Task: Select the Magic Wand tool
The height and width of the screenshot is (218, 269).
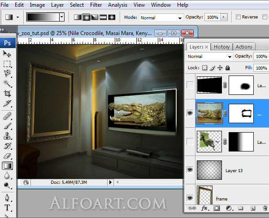Action: 7,83
